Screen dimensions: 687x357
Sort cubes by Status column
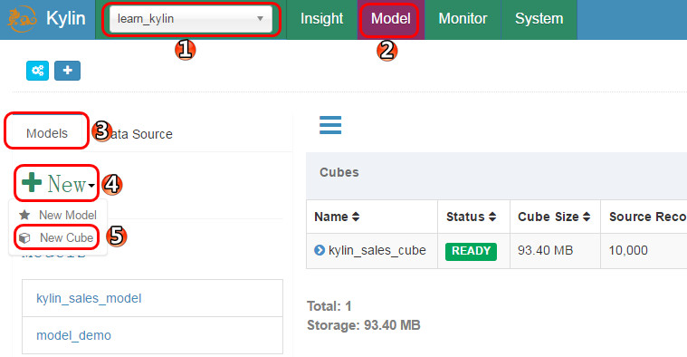[471, 217]
